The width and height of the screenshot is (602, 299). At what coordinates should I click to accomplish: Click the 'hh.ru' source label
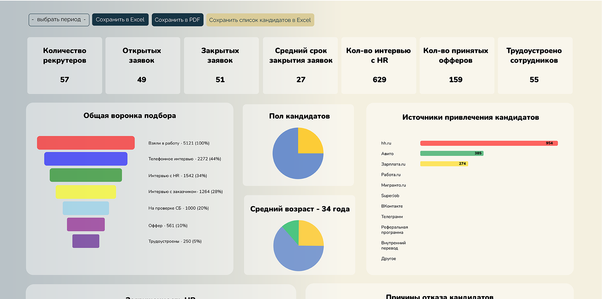(386, 143)
